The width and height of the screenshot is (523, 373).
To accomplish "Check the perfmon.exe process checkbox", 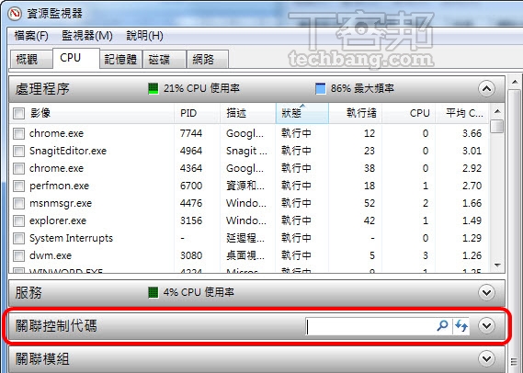I will click(x=18, y=186).
